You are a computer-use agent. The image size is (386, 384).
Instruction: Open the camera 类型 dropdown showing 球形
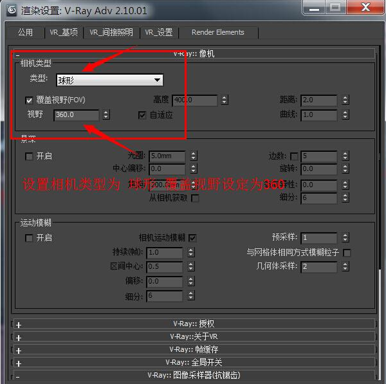110,80
